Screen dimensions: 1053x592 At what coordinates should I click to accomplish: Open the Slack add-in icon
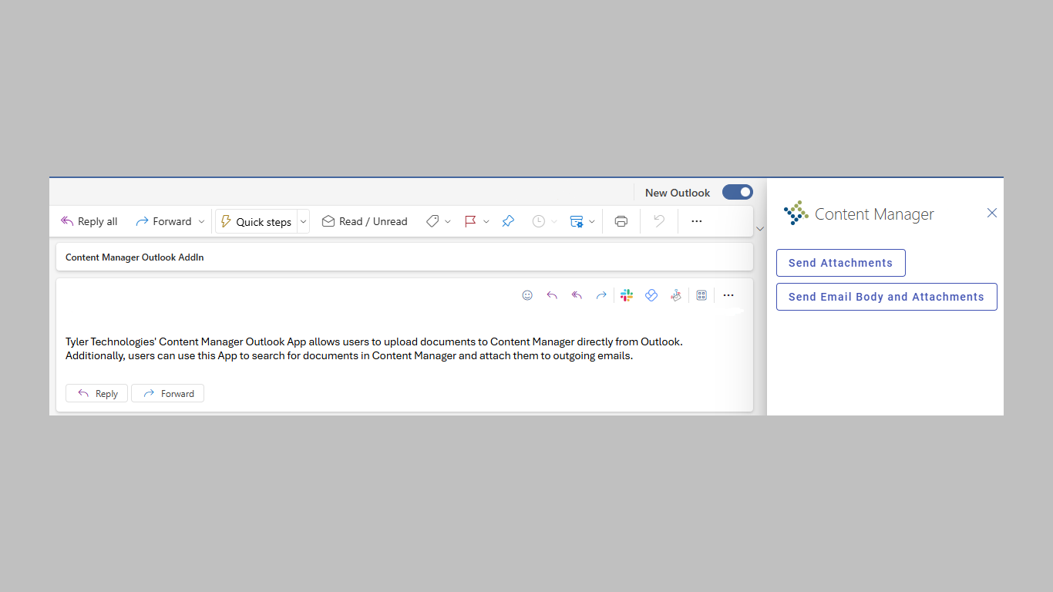pos(627,295)
